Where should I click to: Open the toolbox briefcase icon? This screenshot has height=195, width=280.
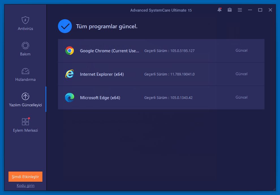pos(230,10)
